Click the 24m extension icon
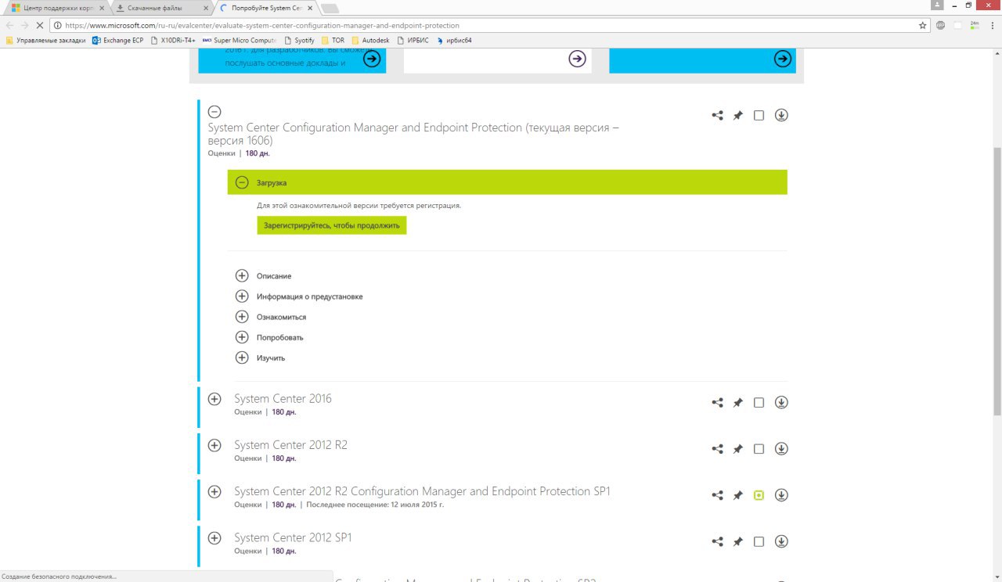Image resolution: width=1002 pixels, height=582 pixels. 975,25
